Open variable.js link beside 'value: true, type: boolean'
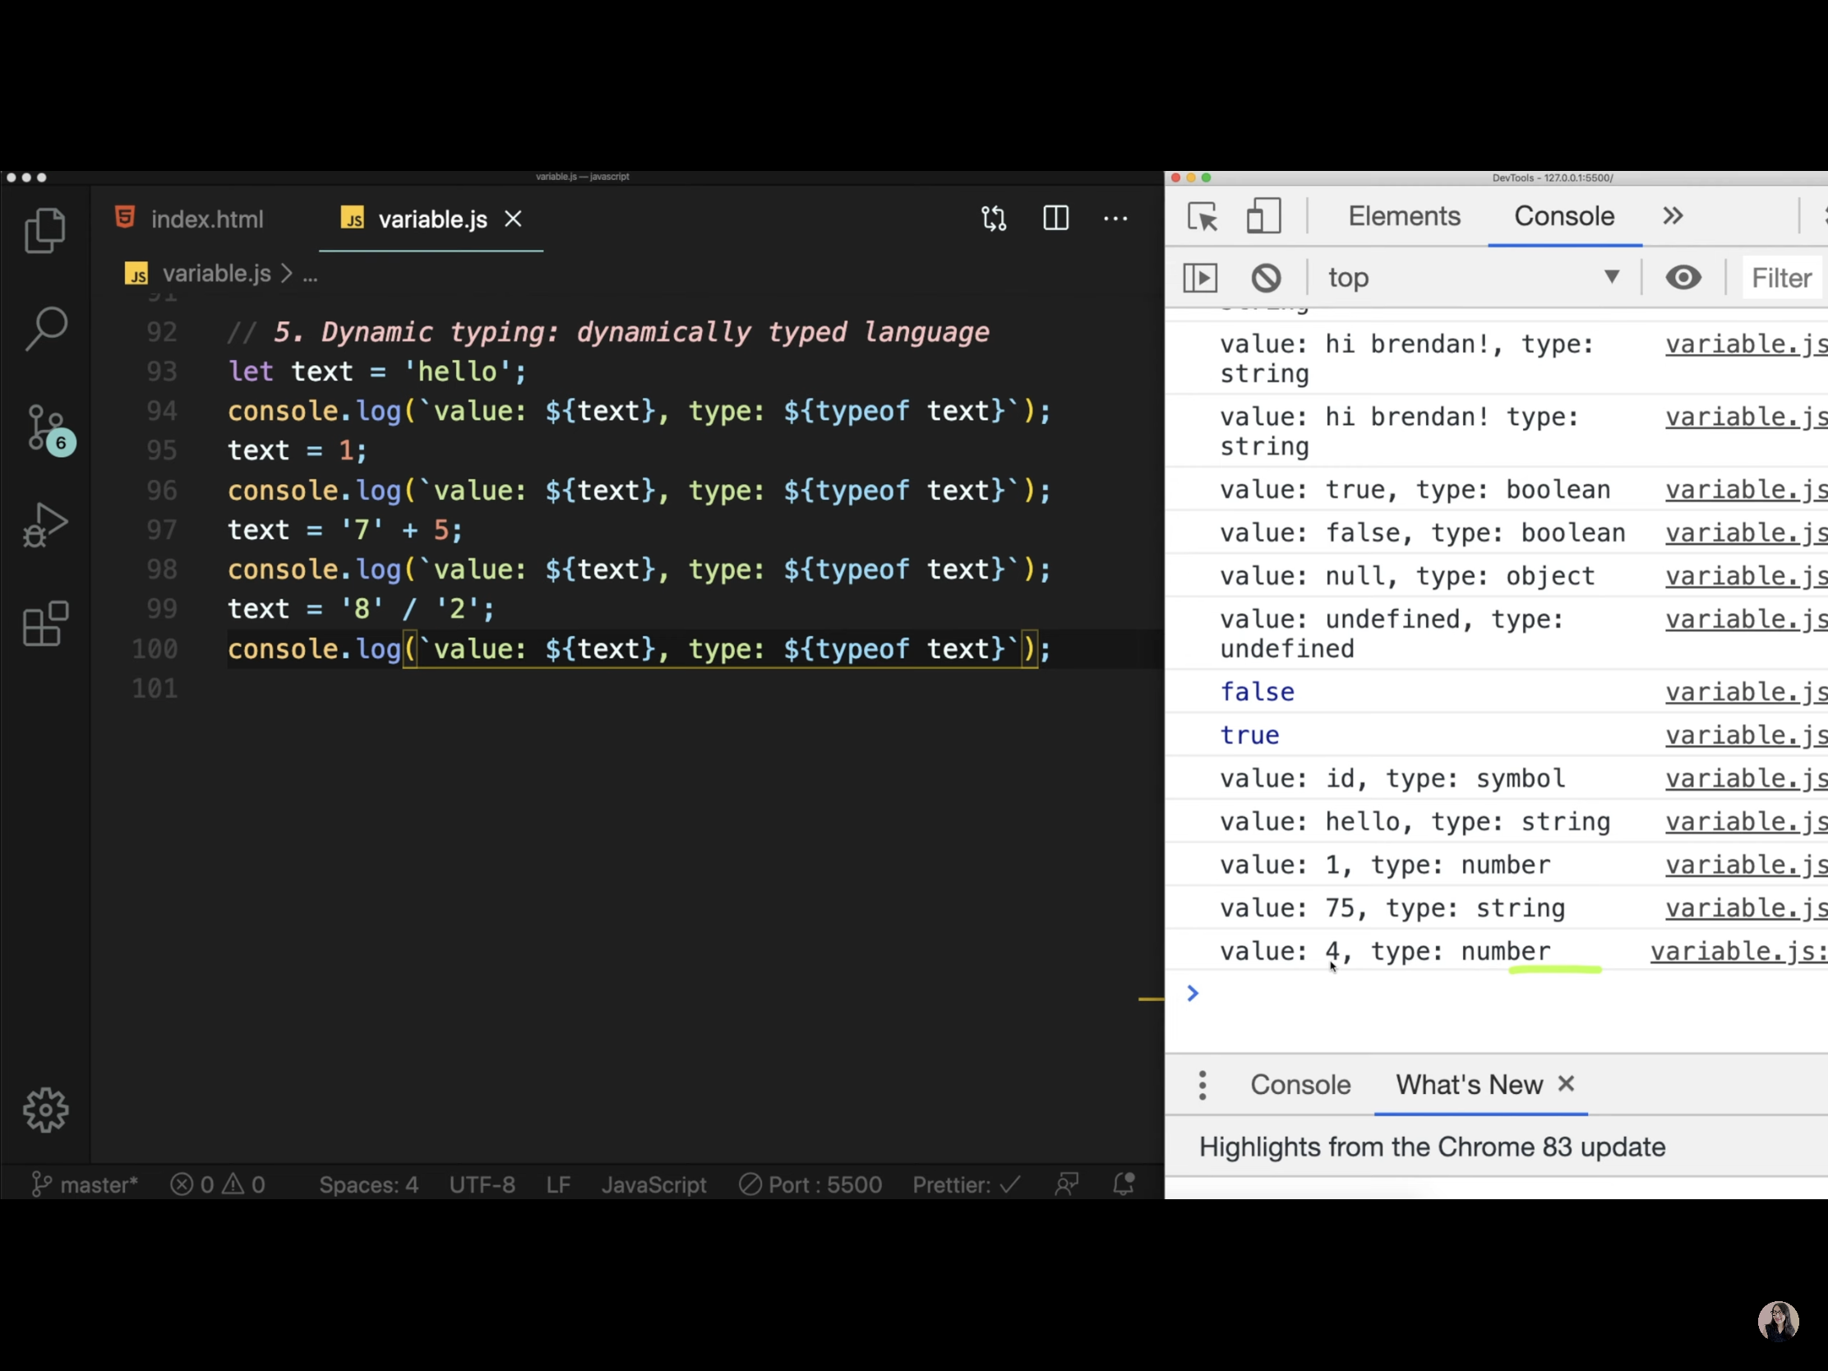 [1745, 489]
